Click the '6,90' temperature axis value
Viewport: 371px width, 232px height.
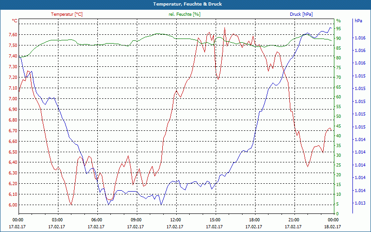(x=13, y=110)
